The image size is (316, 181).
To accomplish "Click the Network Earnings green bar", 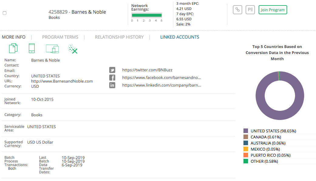I will [147, 15].
